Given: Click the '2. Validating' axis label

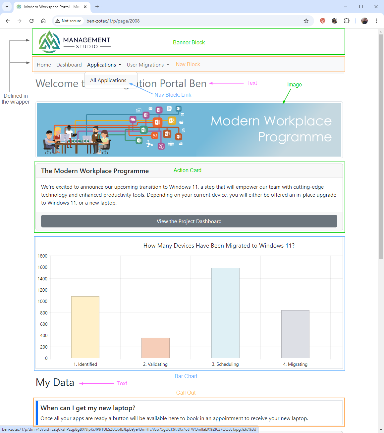Looking at the screenshot, I should [155, 364].
